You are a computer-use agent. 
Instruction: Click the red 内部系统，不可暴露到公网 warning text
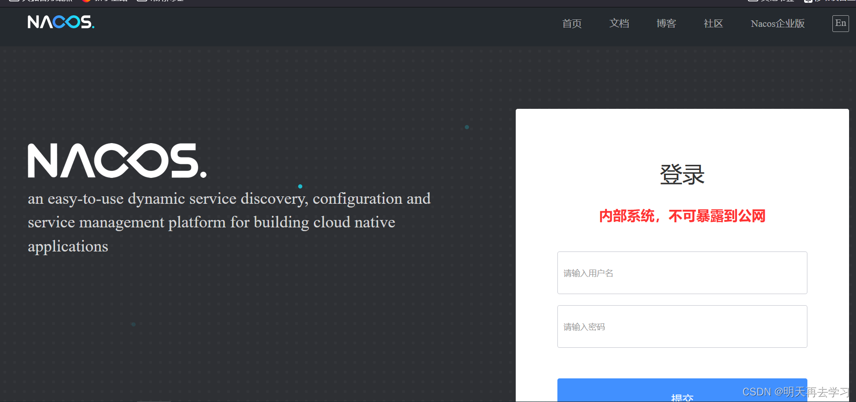coord(682,216)
